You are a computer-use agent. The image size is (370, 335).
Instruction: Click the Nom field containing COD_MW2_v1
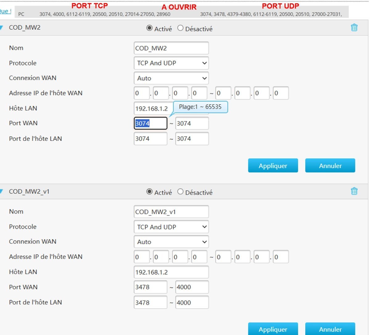click(x=171, y=212)
